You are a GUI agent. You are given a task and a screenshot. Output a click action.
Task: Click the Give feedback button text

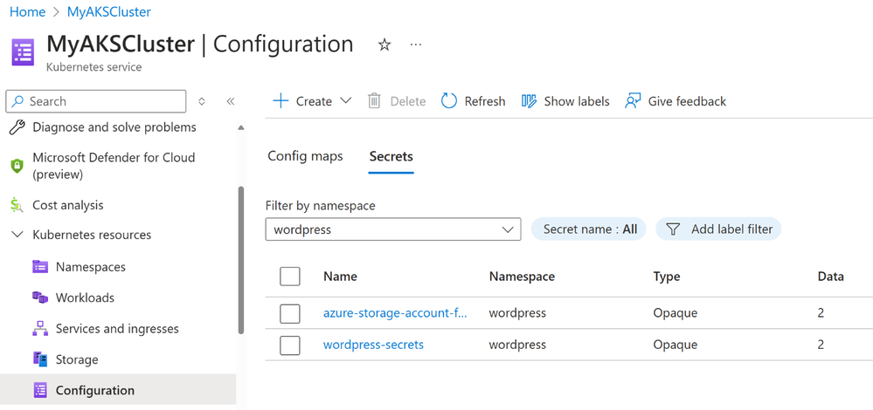click(687, 101)
